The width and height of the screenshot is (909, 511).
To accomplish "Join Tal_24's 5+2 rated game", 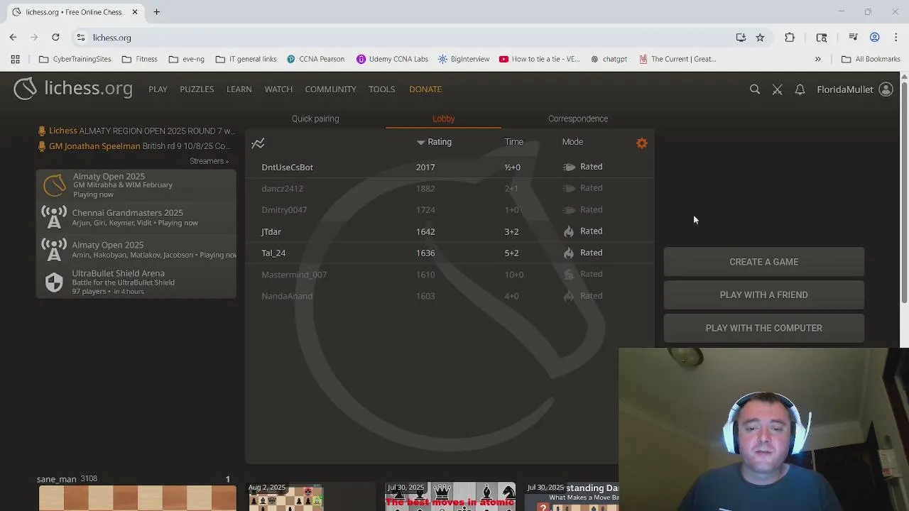I will click(x=450, y=253).
